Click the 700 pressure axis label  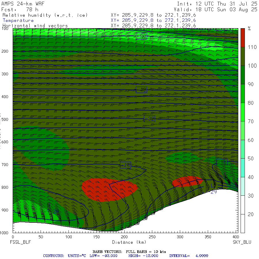(x=5, y=165)
